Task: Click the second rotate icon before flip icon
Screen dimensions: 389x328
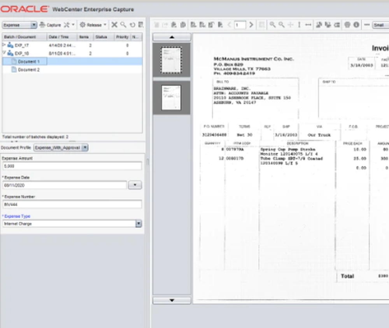Action: pos(328,25)
